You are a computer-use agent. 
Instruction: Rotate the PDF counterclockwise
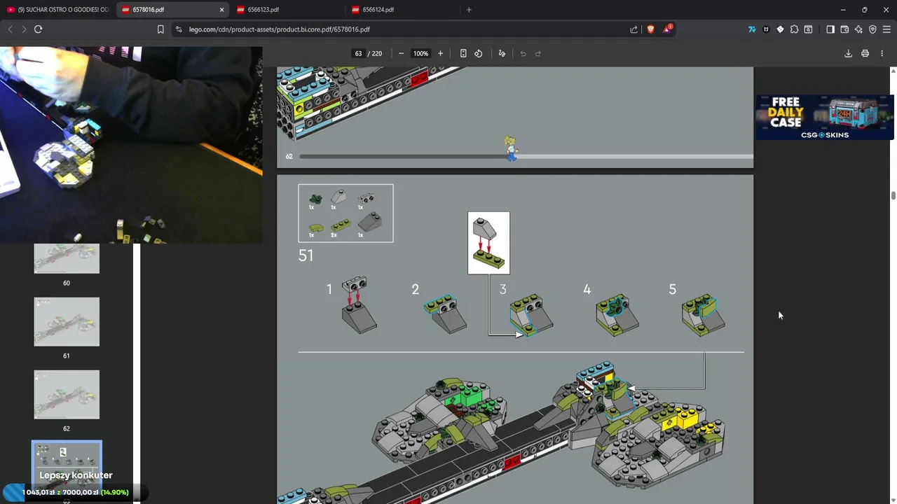(x=479, y=53)
